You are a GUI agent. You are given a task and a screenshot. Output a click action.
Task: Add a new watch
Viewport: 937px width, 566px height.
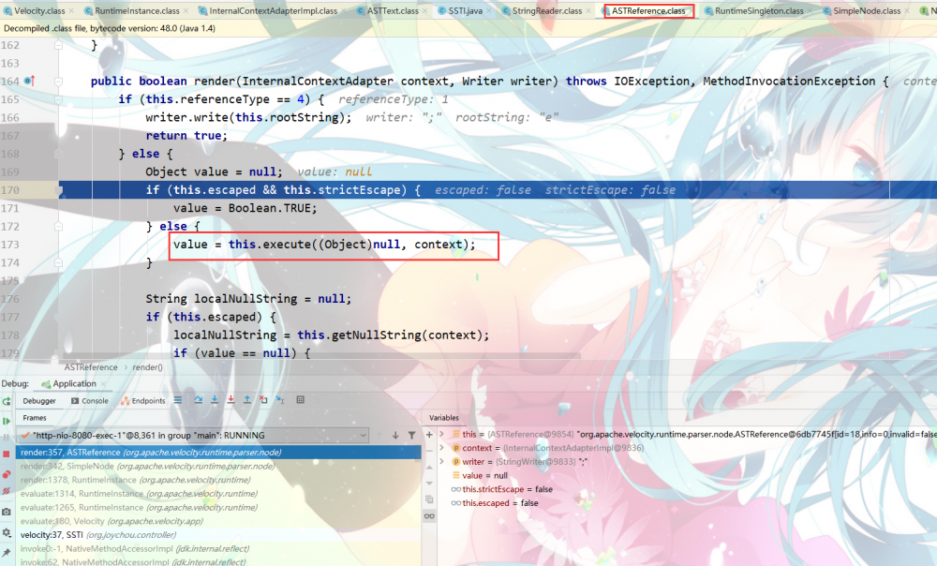tap(429, 435)
